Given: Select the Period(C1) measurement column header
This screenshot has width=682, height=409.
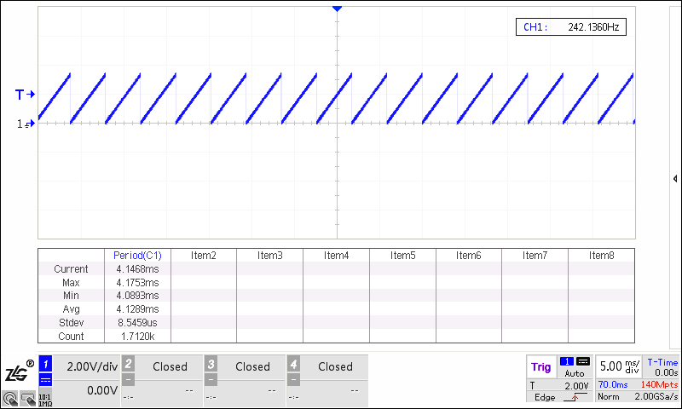Looking at the screenshot, I should tap(137, 255).
